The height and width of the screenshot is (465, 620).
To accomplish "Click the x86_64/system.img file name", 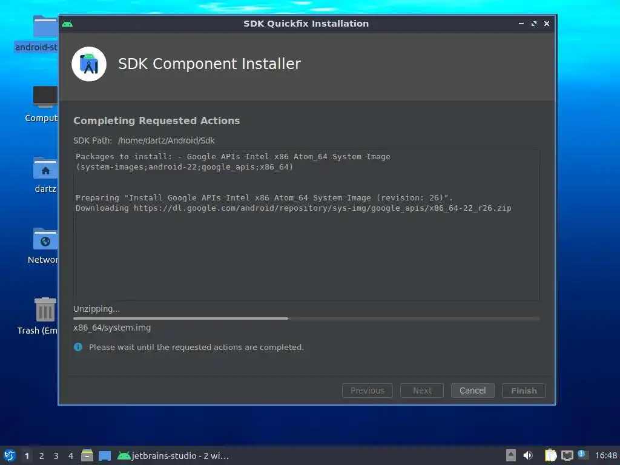I will click(112, 328).
